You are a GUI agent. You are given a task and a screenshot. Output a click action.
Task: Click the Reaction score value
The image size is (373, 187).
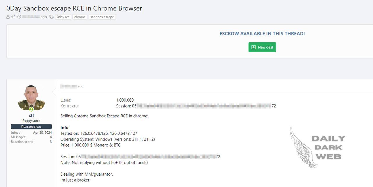click(51, 142)
